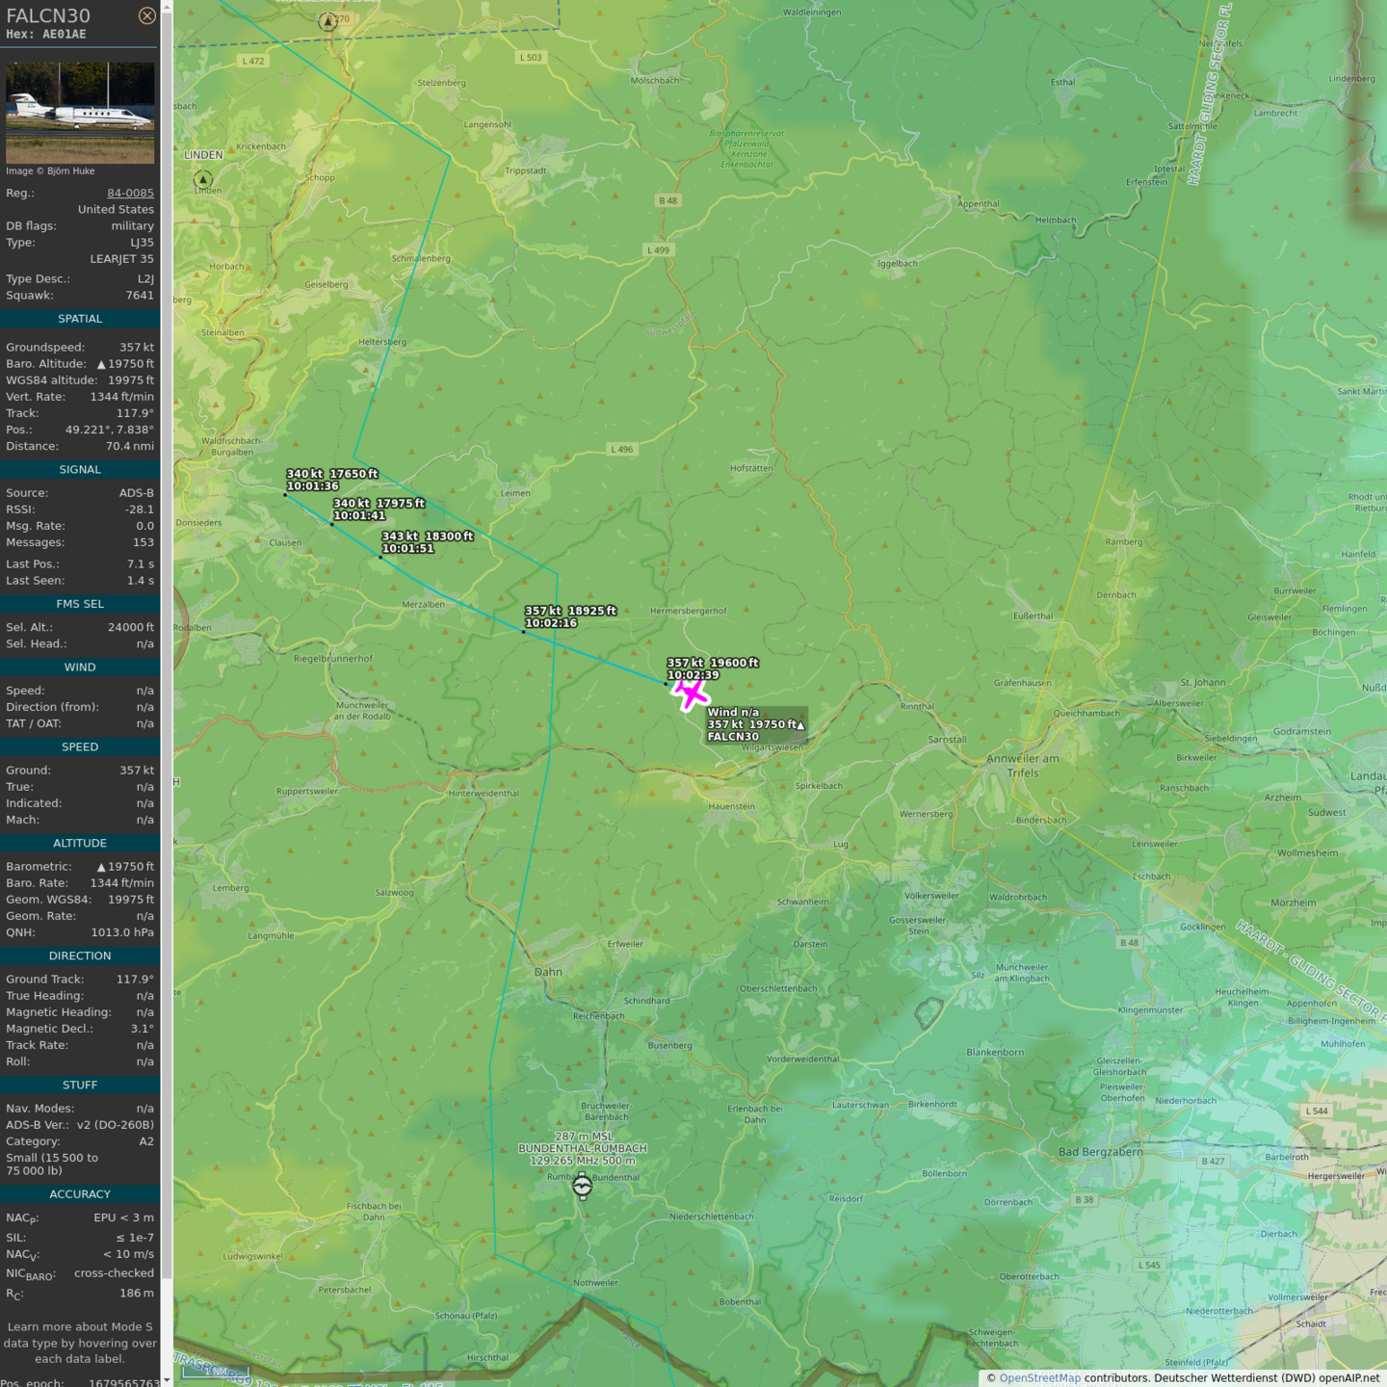
Task: Click the airfield marker beside the B 270 road
Action: click(327, 21)
